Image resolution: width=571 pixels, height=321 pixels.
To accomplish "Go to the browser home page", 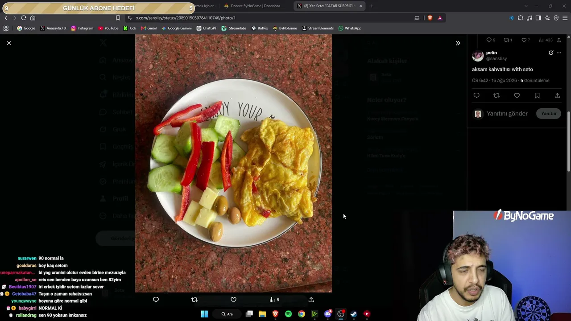I will [x=33, y=18].
